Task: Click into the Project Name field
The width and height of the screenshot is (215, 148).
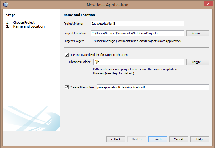Action: pyautogui.click(x=137, y=24)
